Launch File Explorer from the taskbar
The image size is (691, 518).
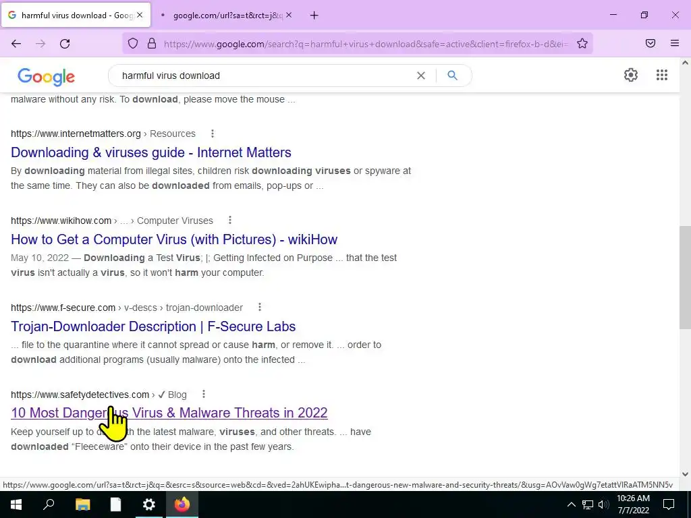(82, 505)
